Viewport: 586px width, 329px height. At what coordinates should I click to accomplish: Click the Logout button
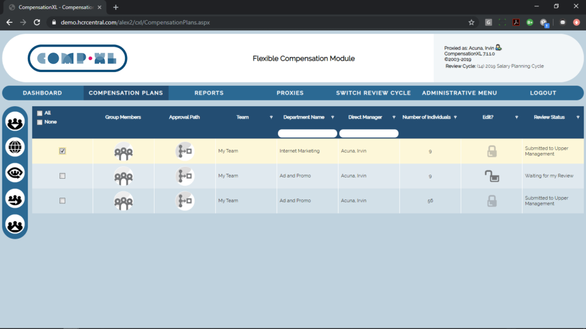(x=543, y=92)
